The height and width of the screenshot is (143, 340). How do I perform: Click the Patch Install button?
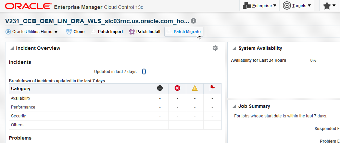coord(144,32)
